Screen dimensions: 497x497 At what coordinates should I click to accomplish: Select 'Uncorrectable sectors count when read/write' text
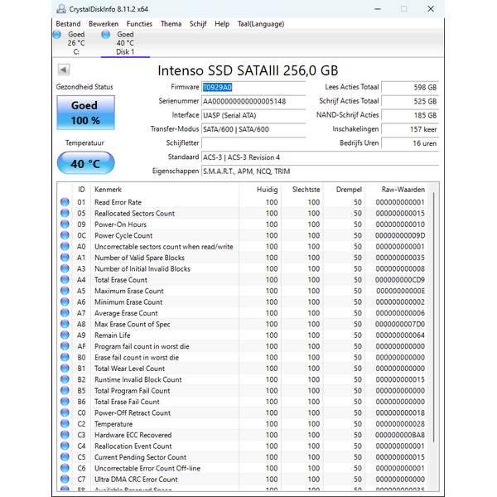(x=163, y=247)
